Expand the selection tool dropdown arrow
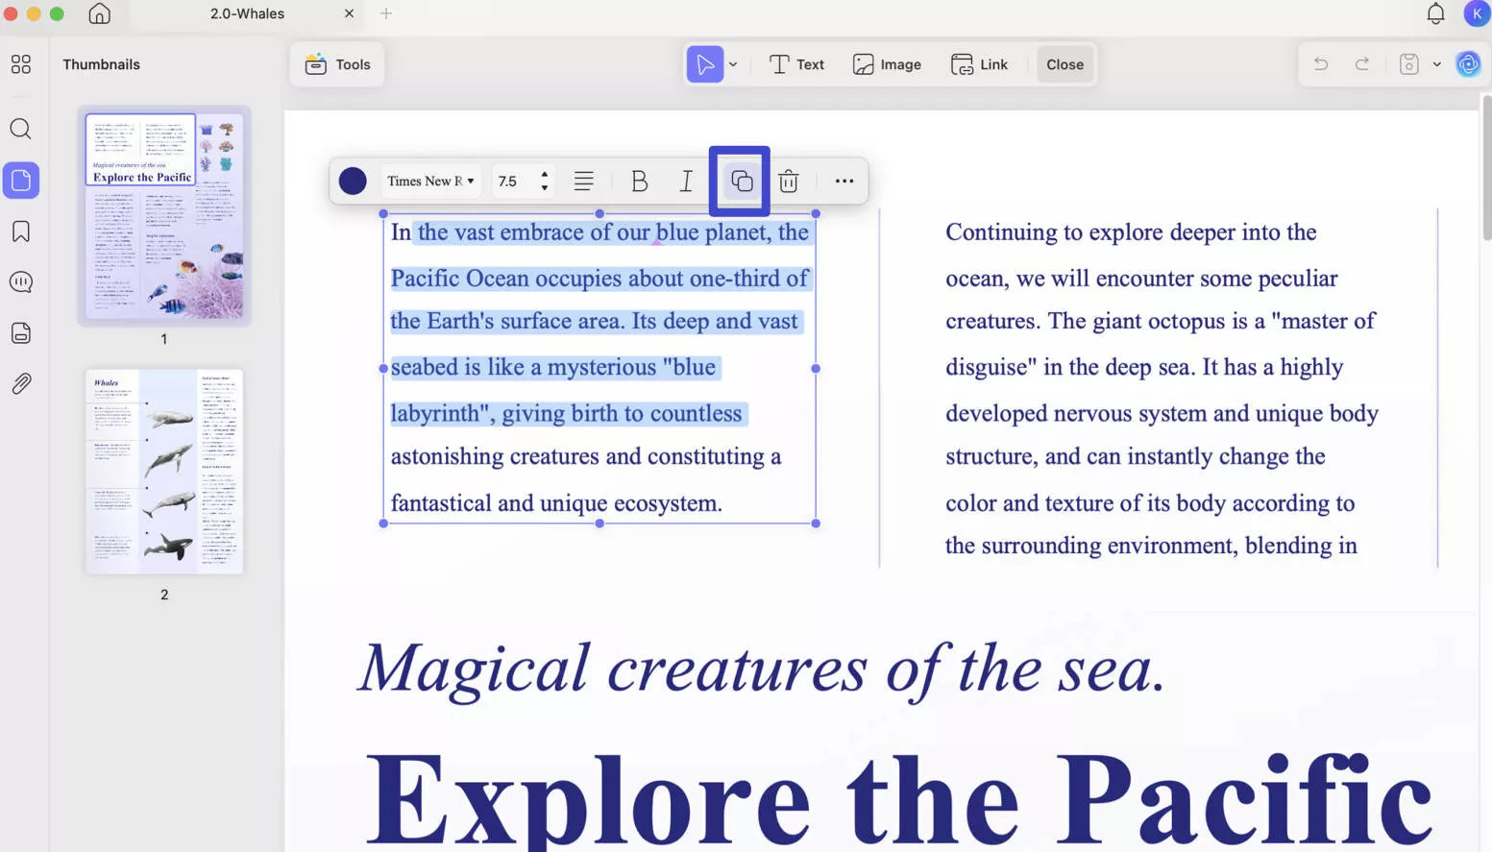The image size is (1492, 852). coord(732,63)
